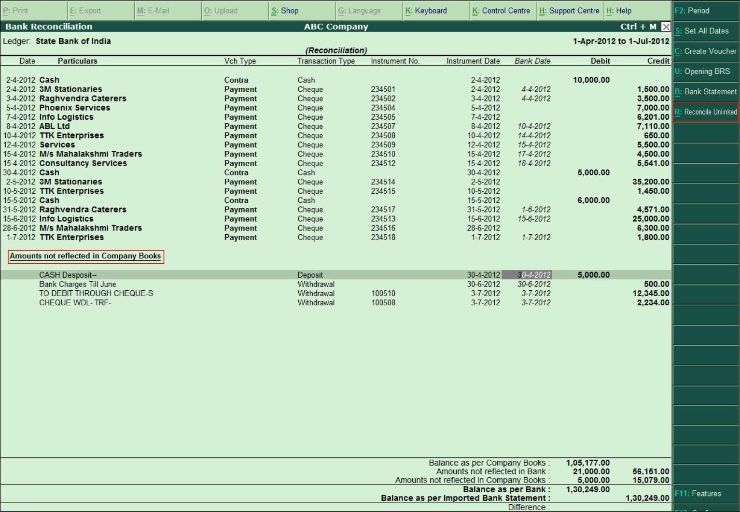Click the TTK Enterprises entry dated 1-7-2012
This screenshot has height=512, width=740.
pyautogui.click(x=335, y=237)
